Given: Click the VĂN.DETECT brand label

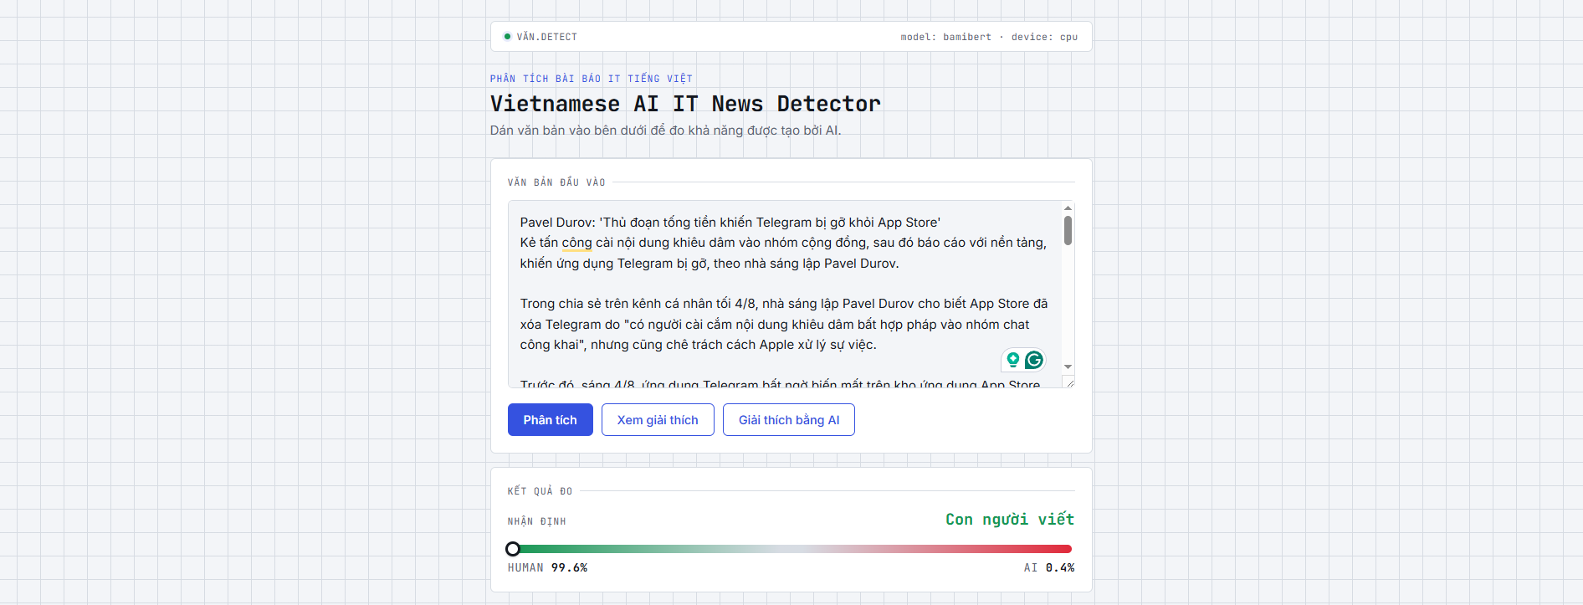Looking at the screenshot, I should [547, 37].
